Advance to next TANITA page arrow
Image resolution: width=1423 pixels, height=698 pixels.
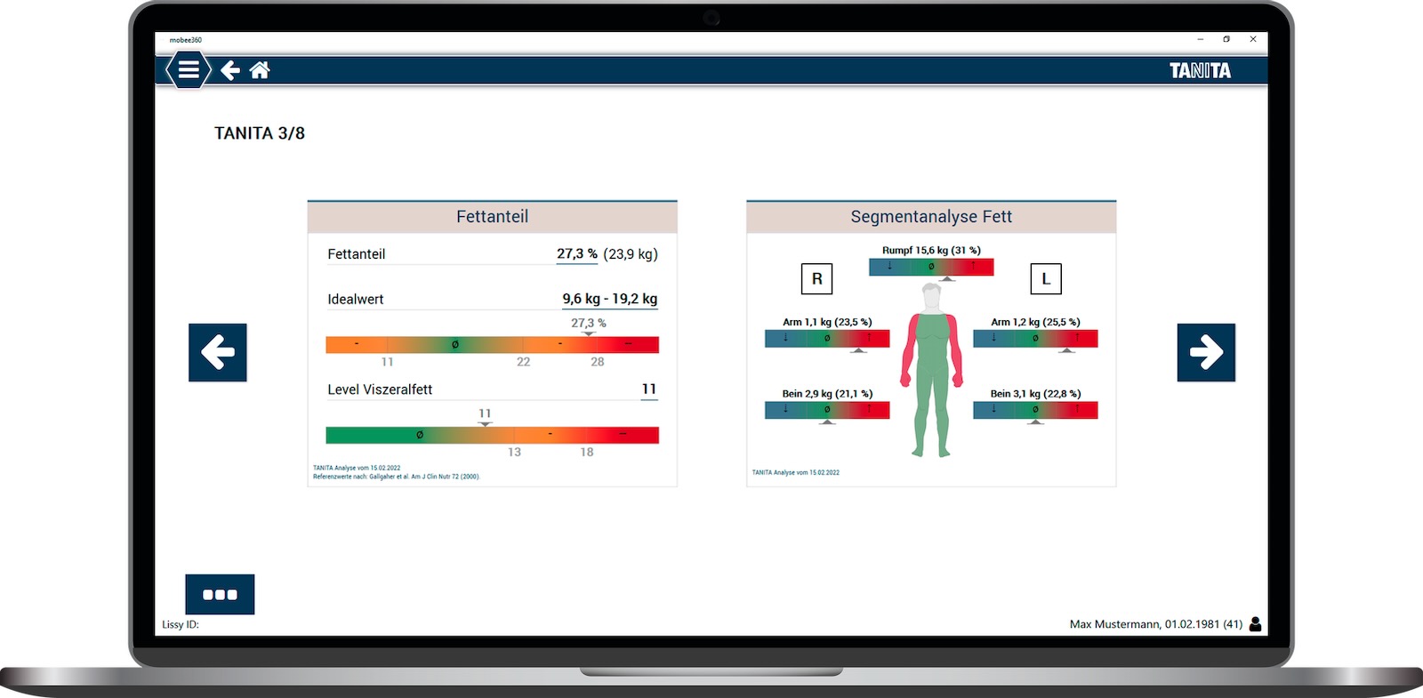(x=1206, y=352)
